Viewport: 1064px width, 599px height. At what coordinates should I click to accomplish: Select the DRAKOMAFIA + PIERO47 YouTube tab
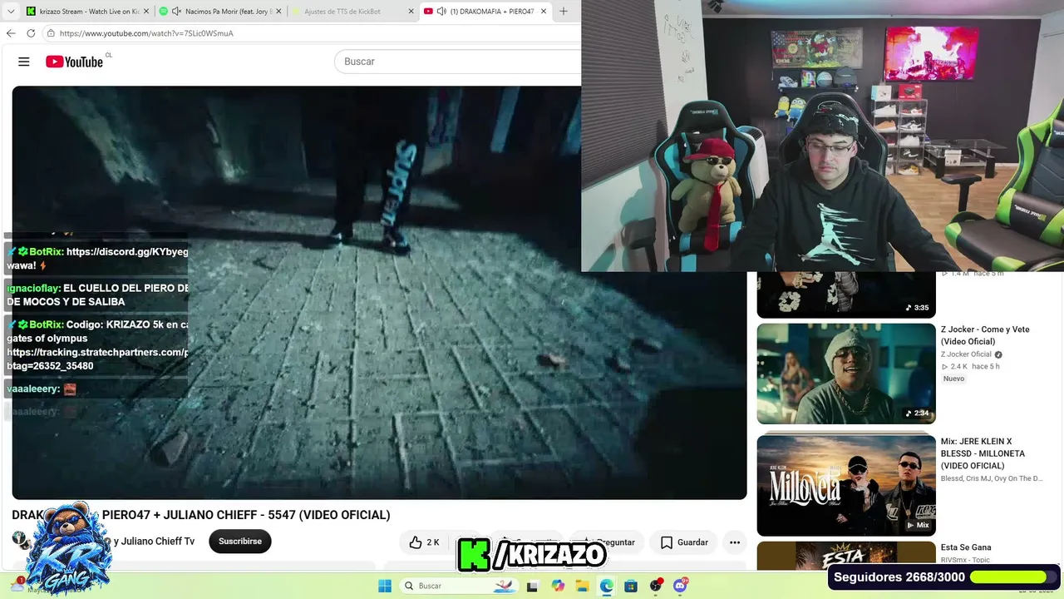[x=485, y=12]
